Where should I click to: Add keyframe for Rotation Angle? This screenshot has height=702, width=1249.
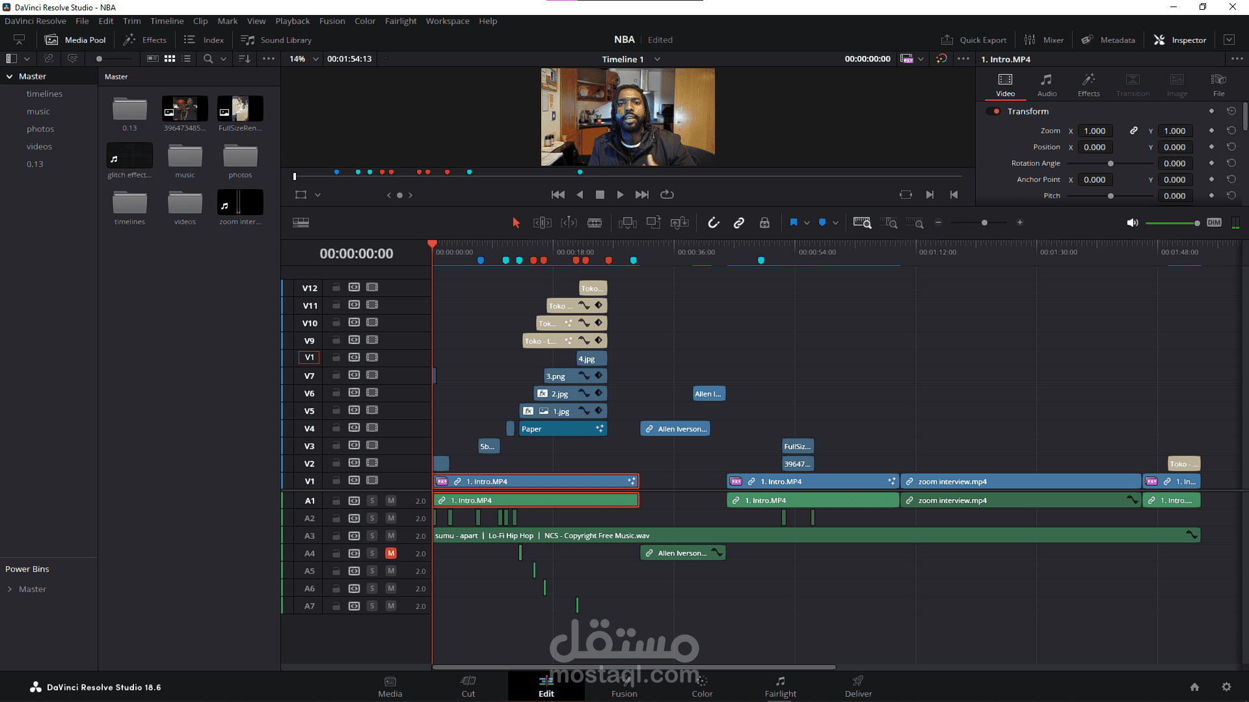(1211, 163)
